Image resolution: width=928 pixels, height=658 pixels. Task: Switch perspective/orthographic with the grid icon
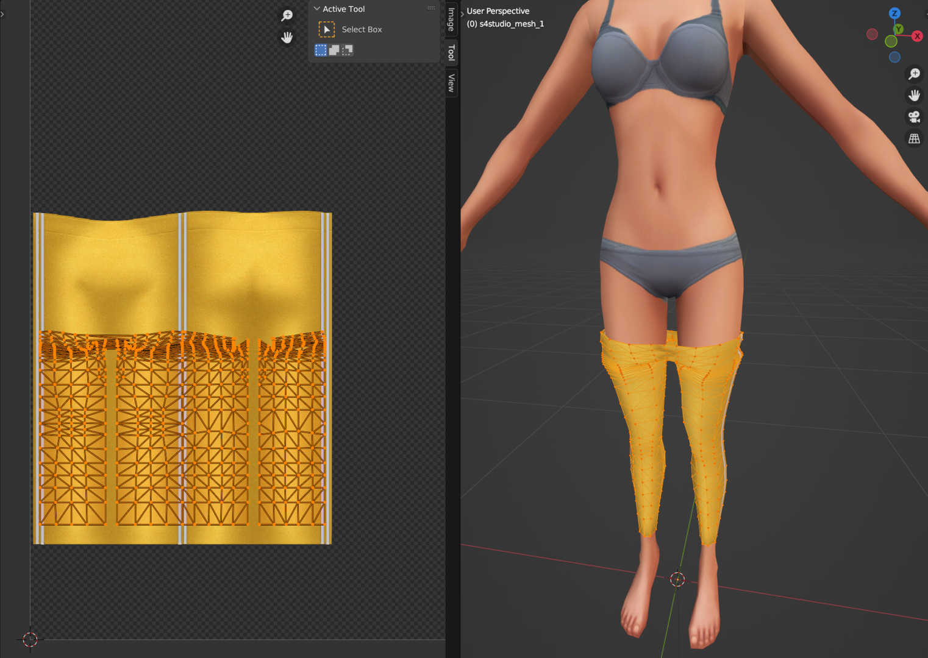pos(914,139)
